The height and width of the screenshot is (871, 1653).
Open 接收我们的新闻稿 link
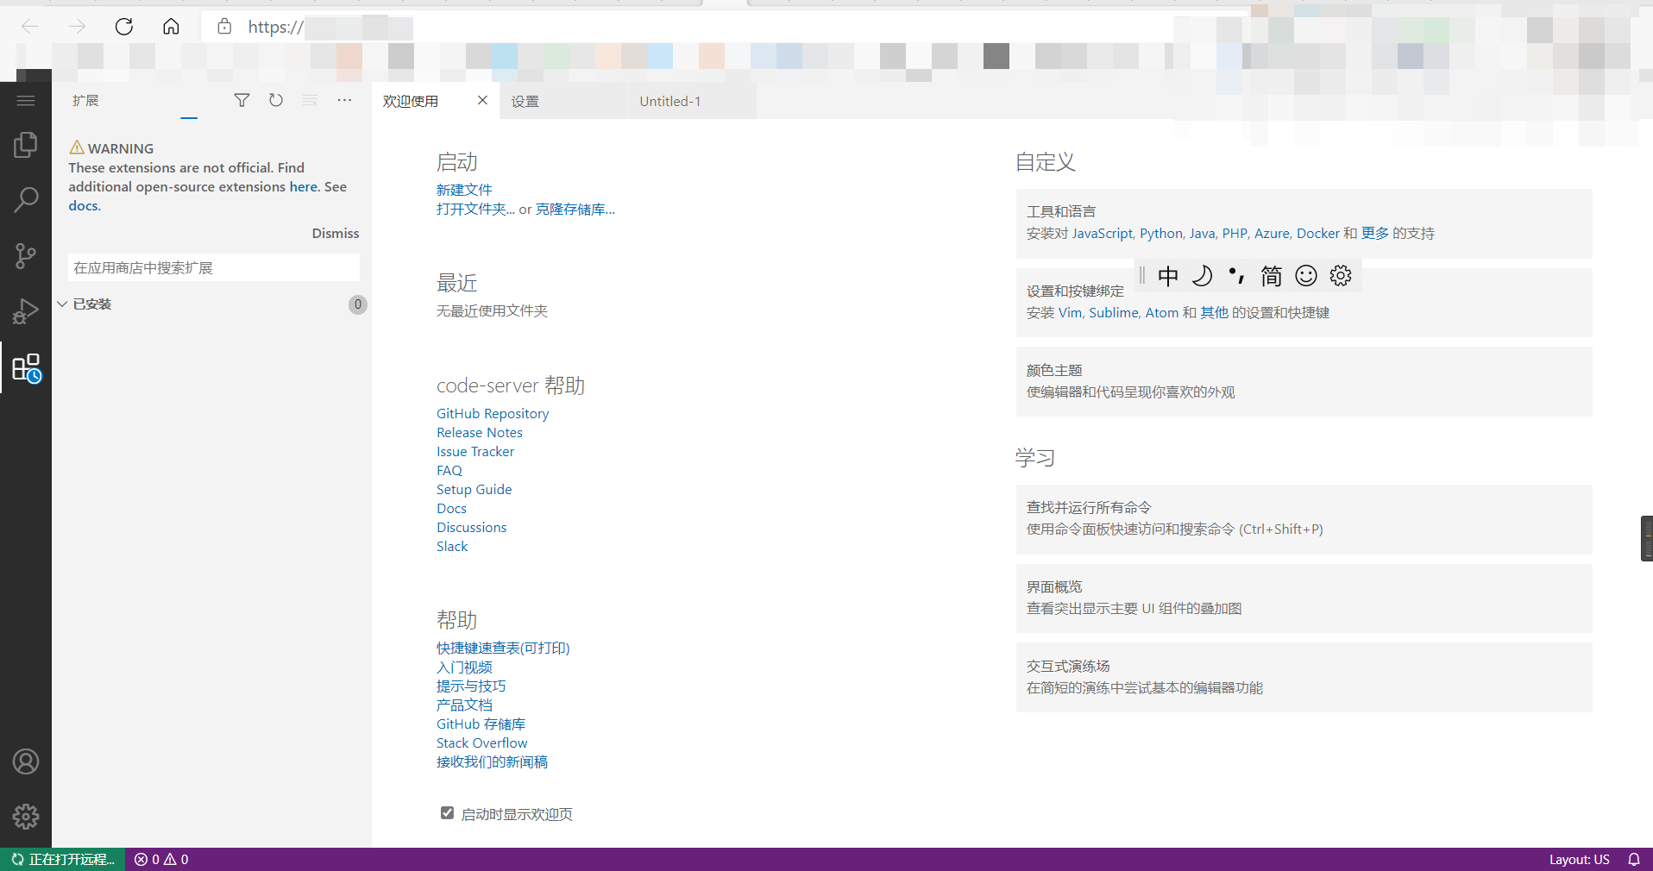click(x=492, y=762)
